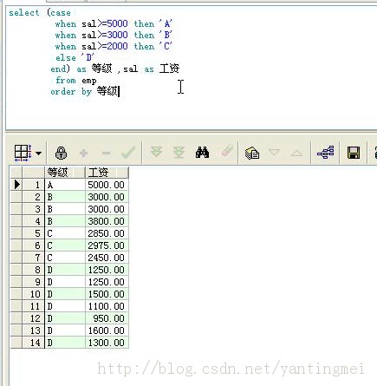Go to next record down triangle

click(x=274, y=153)
